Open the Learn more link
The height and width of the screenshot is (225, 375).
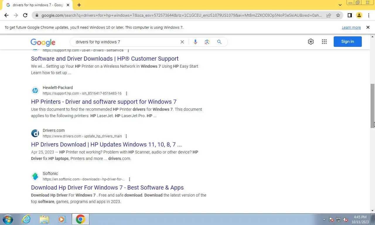(x=351, y=28)
